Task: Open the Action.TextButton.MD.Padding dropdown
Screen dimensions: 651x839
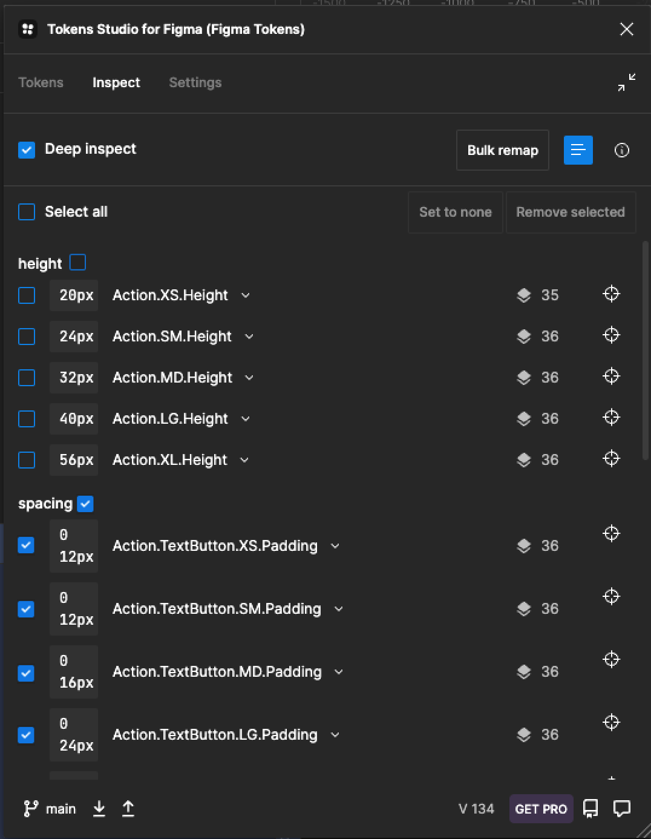Action: (x=339, y=672)
